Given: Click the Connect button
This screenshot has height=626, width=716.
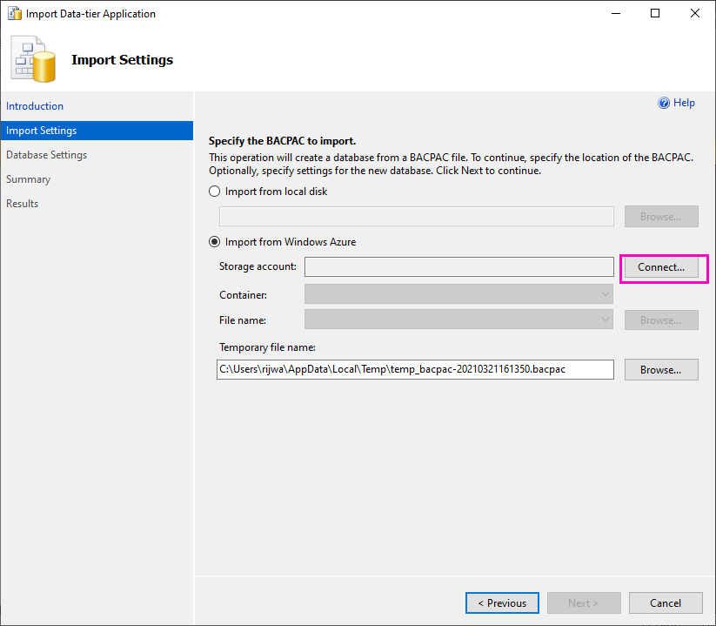Looking at the screenshot, I should 662,267.
